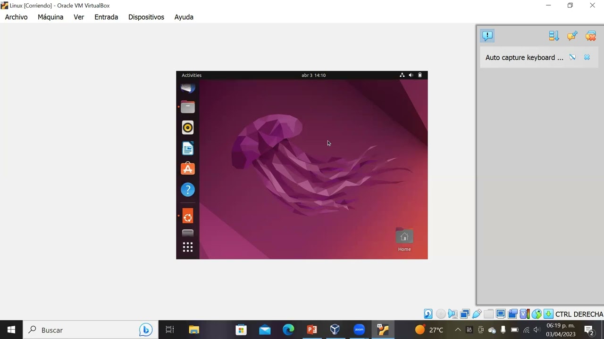Open Thunderbird from the Ubuntu dock
604x339 pixels.
188,88
